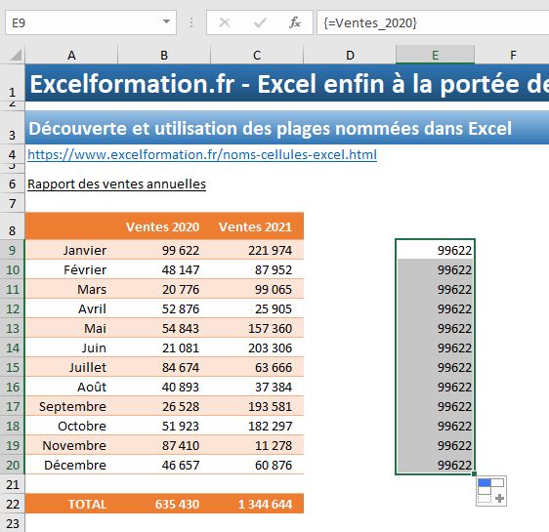Screen dimensions: 549x532
Task: Click the 84 674 cell
Action: pos(164,367)
